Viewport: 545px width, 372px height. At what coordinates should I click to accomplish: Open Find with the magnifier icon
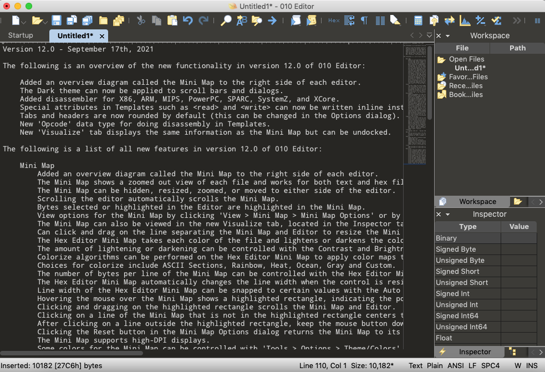(x=226, y=21)
